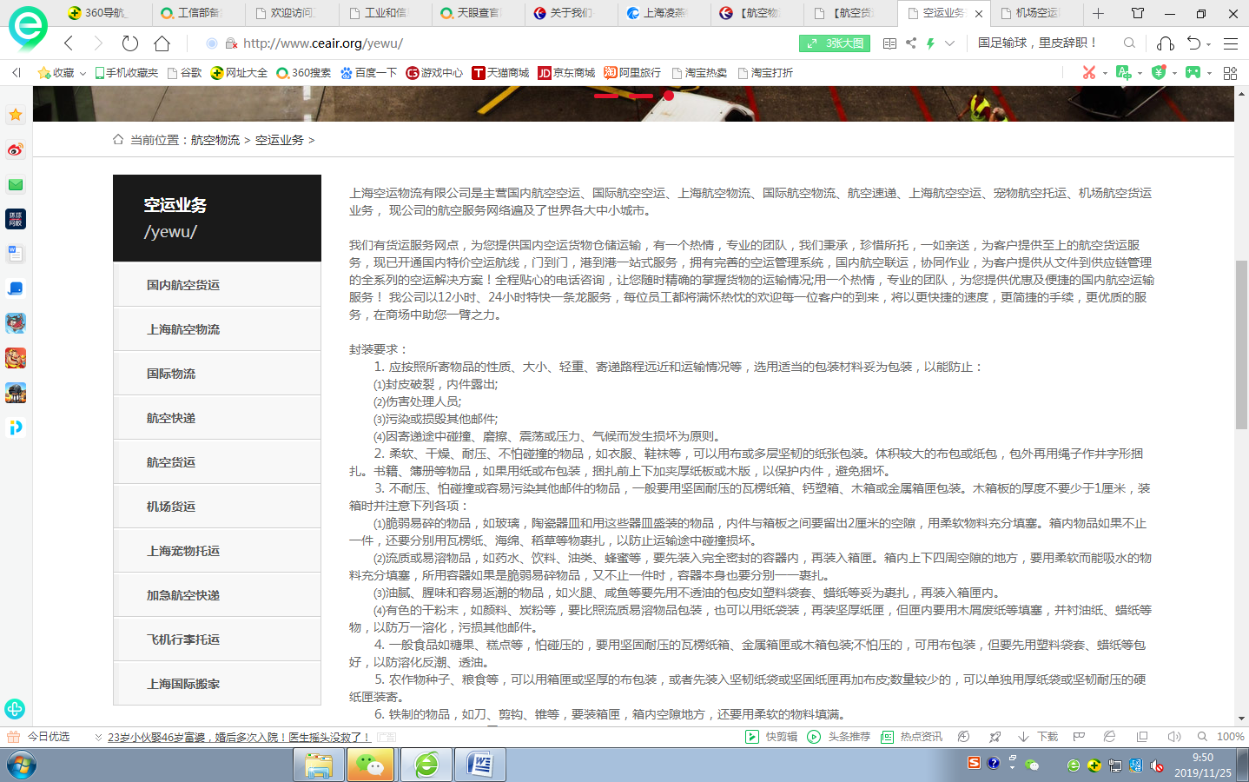This screenshot has height=782, width=1249.
Task: Select 航空快递 in side menu
Action: (217, 417)
